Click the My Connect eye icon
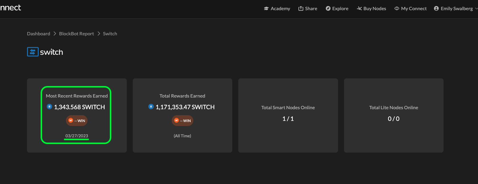Viewport: 478px width, 184px height. 397,9
